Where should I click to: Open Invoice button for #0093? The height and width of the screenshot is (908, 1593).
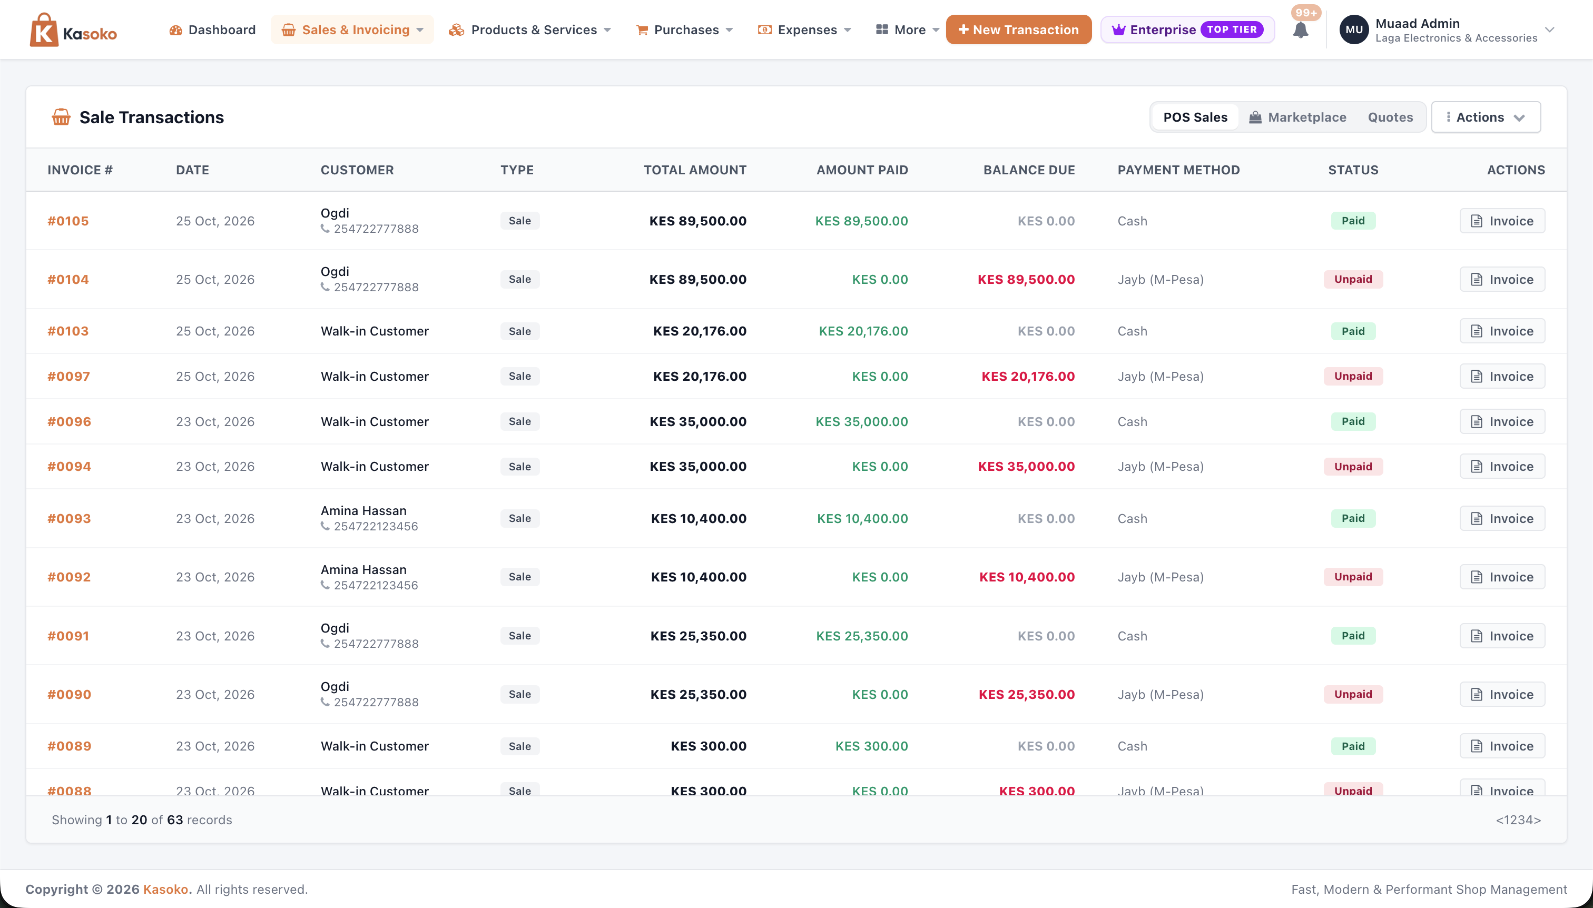pos(1502,518)
